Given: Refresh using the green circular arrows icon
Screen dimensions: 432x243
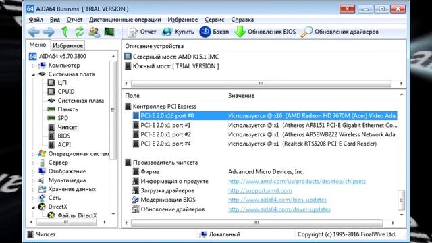Looking at the screenshot, I should [x=80, y=32].
